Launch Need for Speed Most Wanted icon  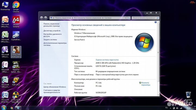16,67
